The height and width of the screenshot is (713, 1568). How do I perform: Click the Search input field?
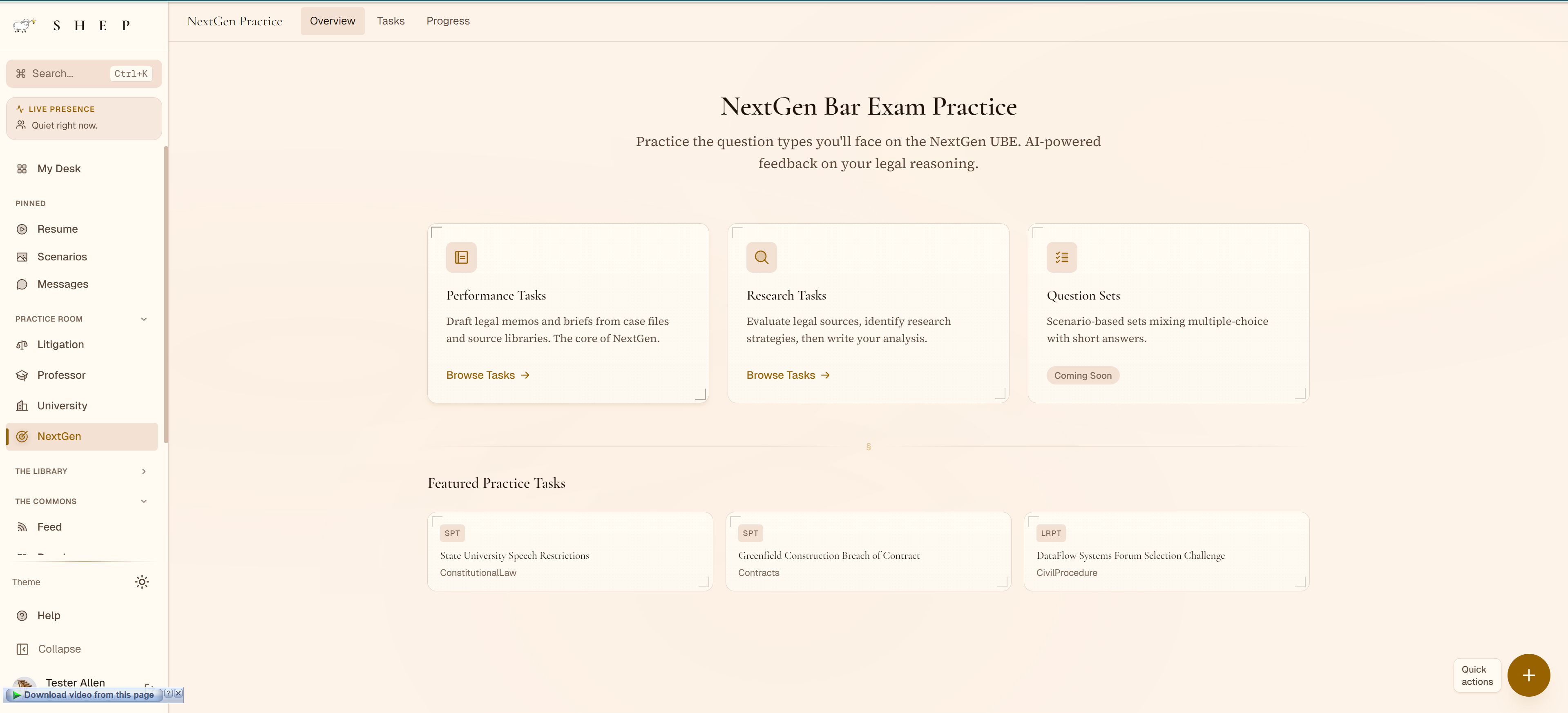click(67, 73)
